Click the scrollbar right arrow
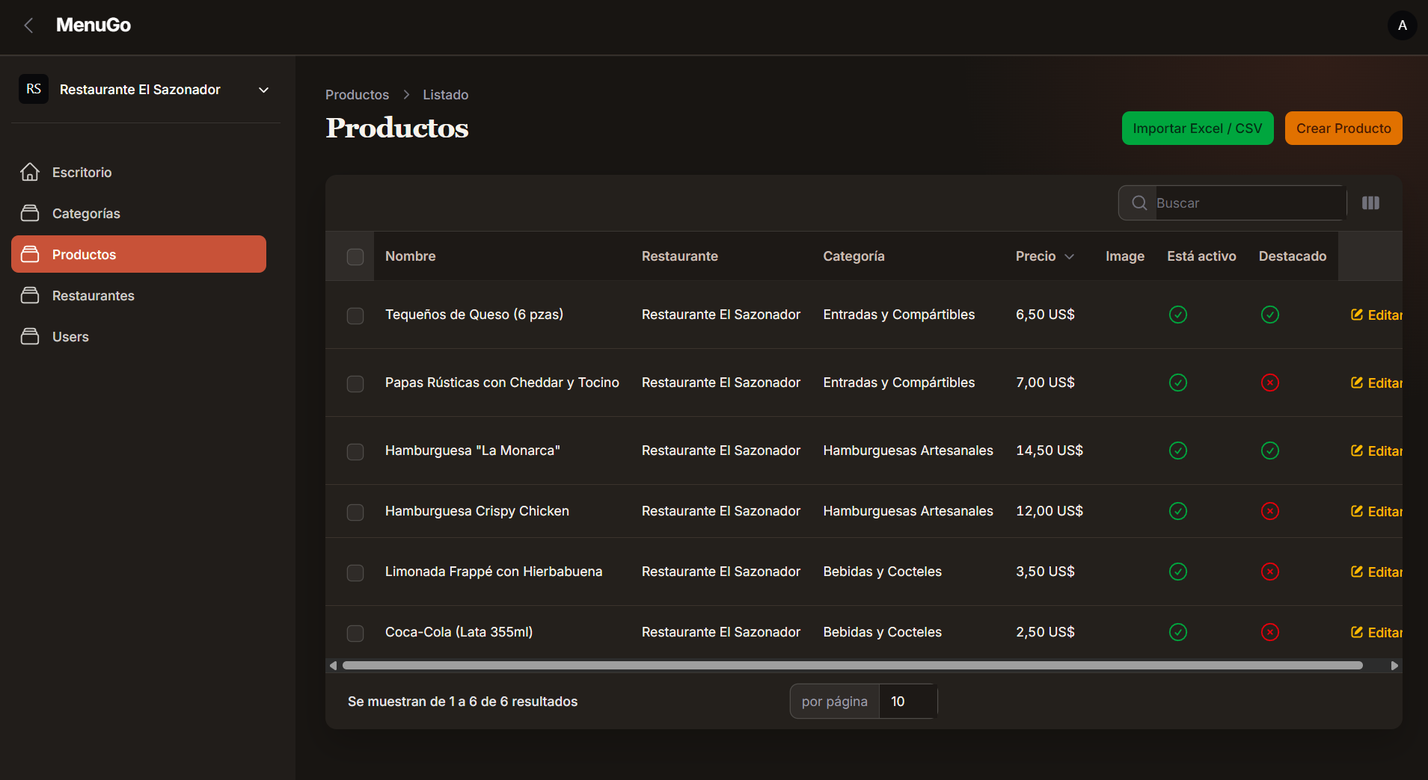Viewport: 1428px width, 780px height. pos(1394,666)
